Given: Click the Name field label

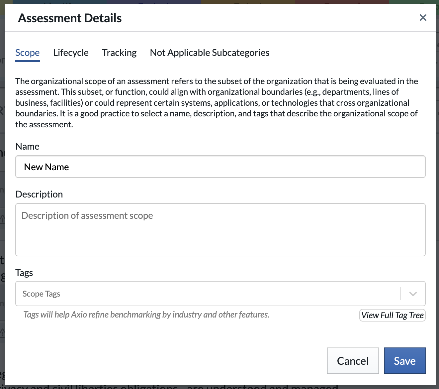Looking at the screenshot, I should coord(27,146).
